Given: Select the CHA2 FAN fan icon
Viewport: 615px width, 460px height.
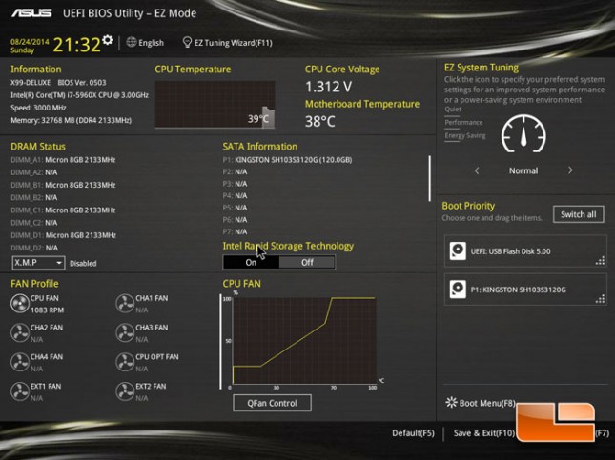Looking at the screenshot, I should point(20,333).
